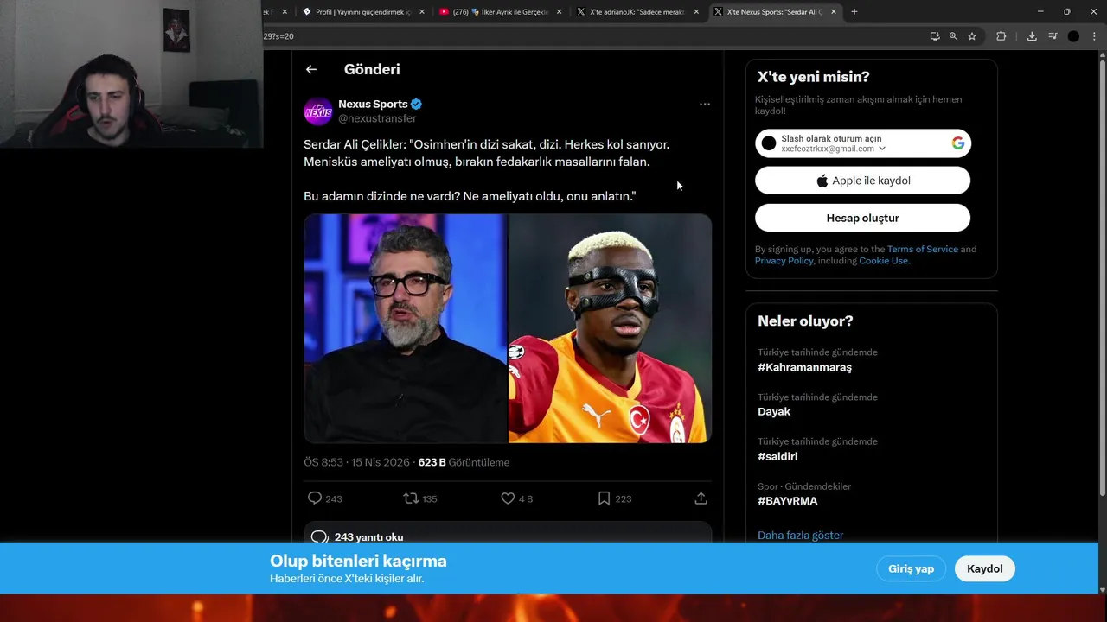Select the Nexus Sports X tab

click(x=773, y=12)
